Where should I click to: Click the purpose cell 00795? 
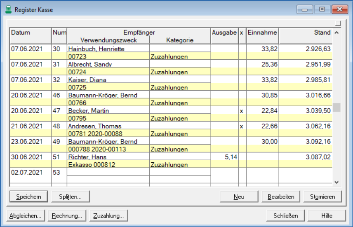click(108, 118)
